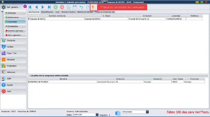This screenshot has width=210, height=117.
Task: Collapse the Def. general submenu chevron
Action: pyautogui.click(x=2, y=12)
